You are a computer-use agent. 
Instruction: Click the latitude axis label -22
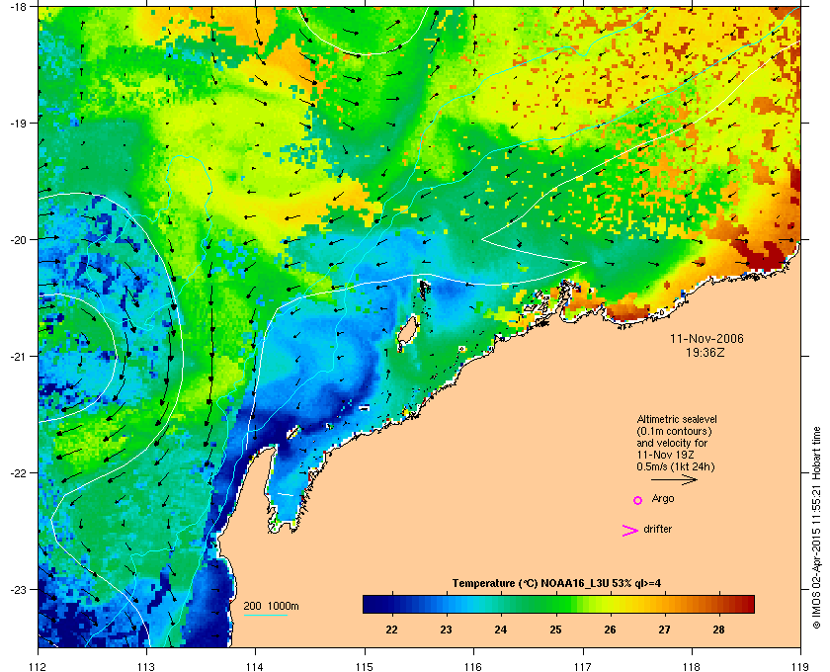coord(18,472)
